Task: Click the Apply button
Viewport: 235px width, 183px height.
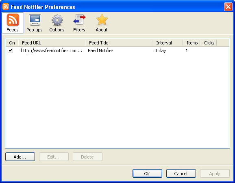Action: [215, 173]
